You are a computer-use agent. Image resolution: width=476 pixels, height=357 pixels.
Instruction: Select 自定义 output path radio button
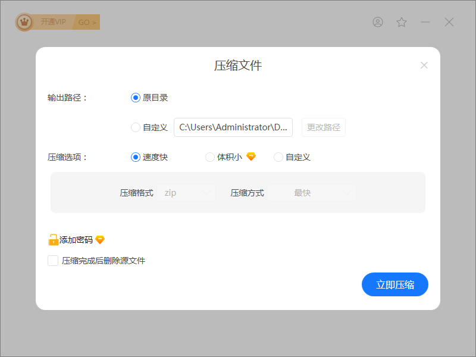(x=136, y=127)
